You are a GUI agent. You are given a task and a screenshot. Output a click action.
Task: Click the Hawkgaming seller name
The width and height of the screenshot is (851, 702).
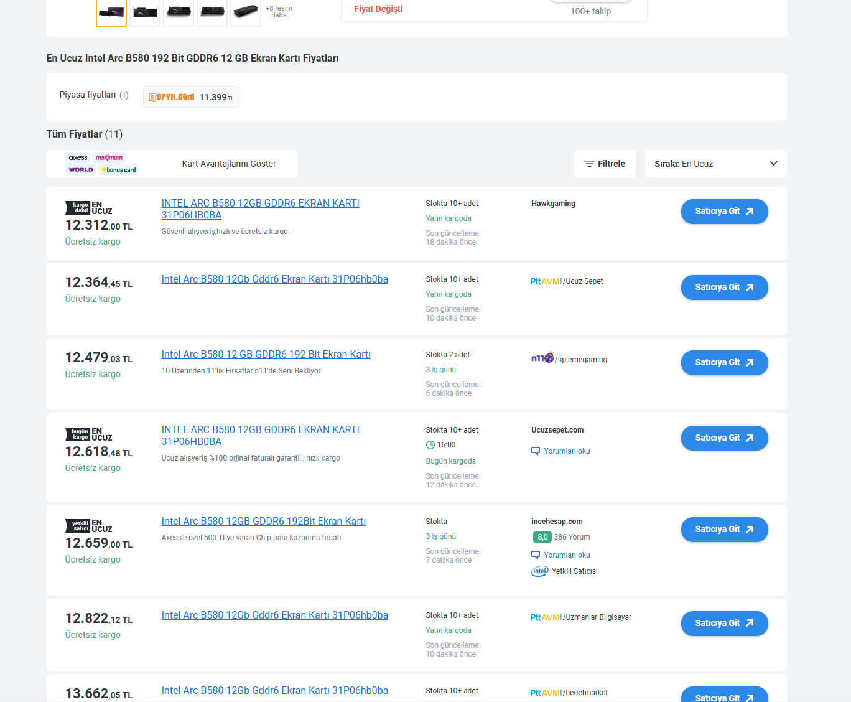pos(554,204)
